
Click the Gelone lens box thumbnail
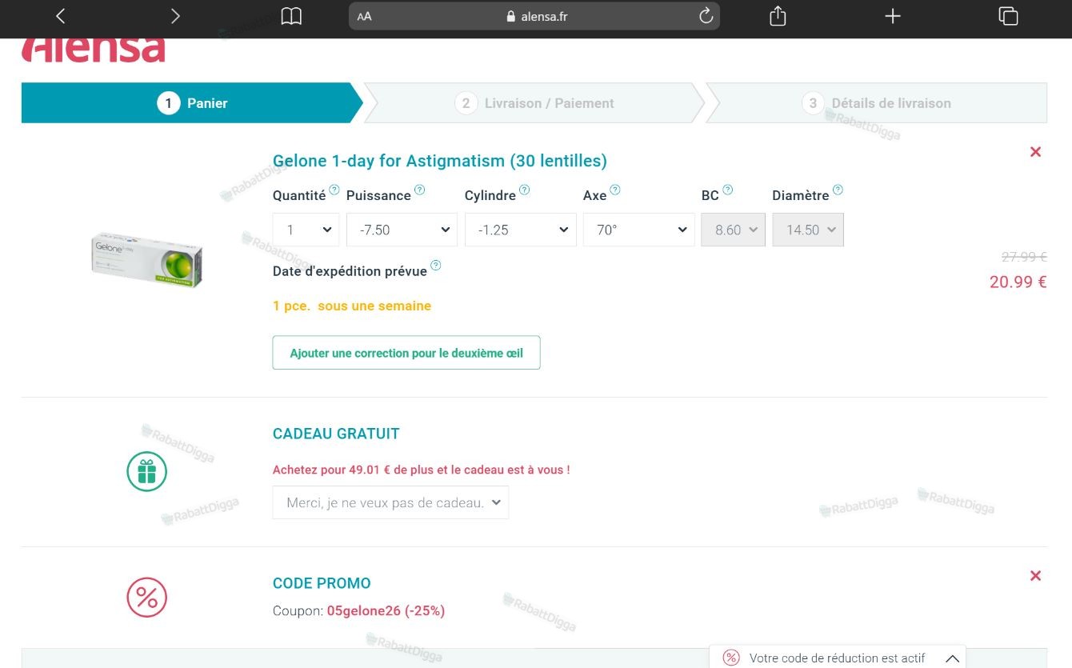coord(146,259)
